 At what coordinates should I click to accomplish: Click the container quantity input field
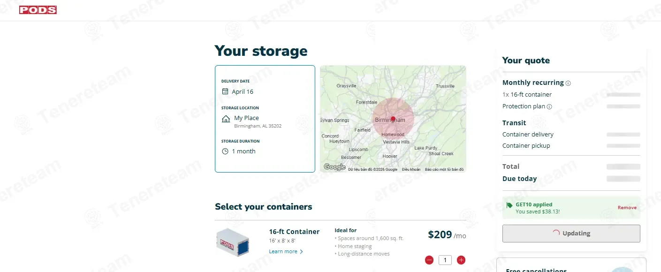click(445, 260)
